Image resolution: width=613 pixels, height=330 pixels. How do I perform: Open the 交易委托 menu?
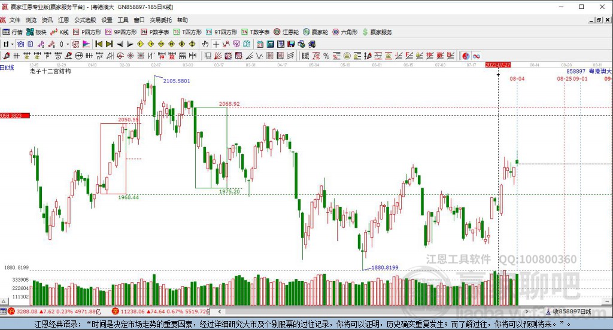coord(160,20)
